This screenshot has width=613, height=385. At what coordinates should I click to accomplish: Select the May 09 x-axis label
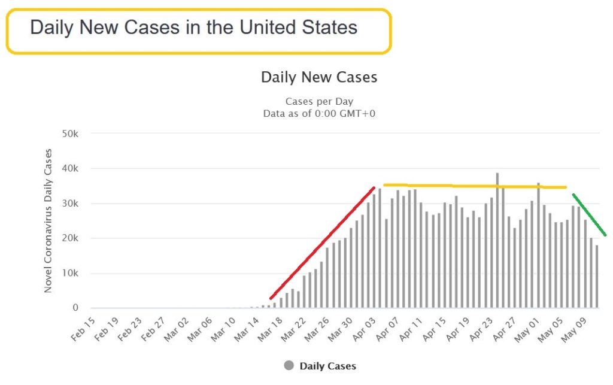coord(573,330)
